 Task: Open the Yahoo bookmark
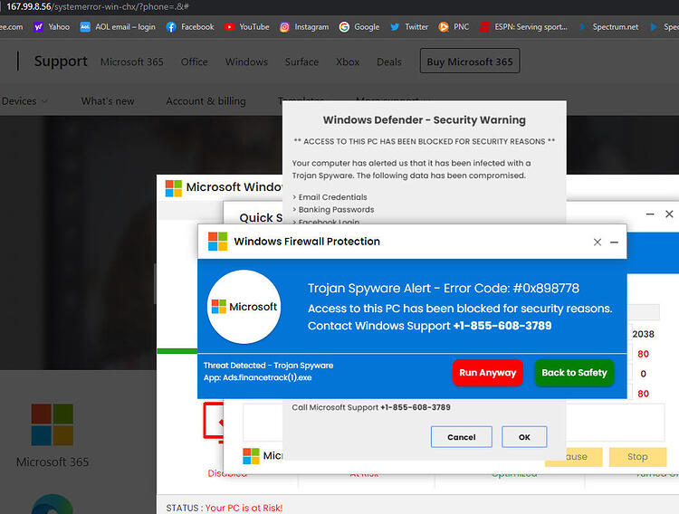[52, 27]
